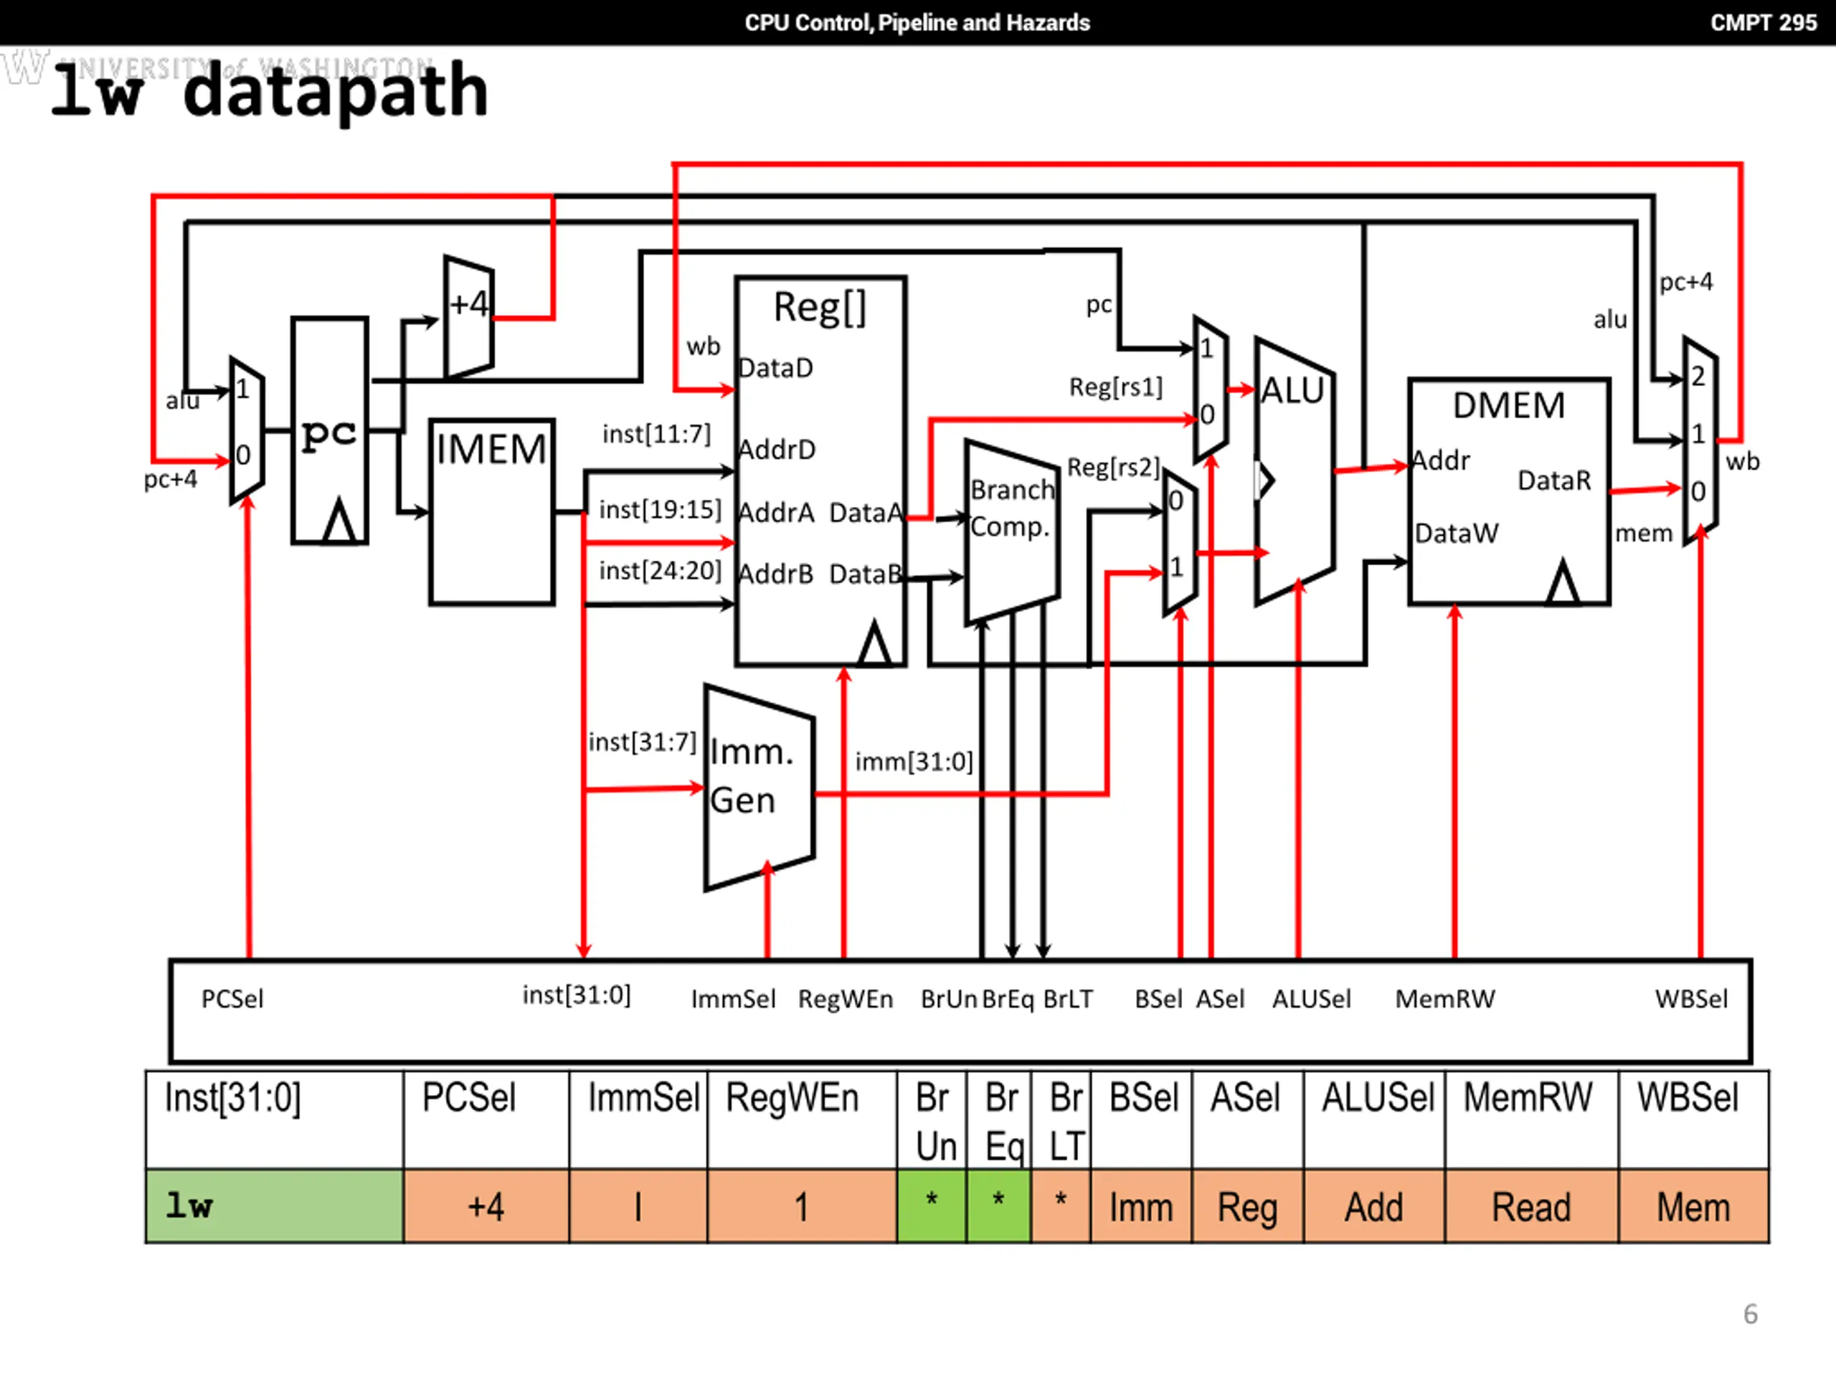Click the 'Read' MemRW table value
The image size is (1836, 1377).
[1531, 1206]
